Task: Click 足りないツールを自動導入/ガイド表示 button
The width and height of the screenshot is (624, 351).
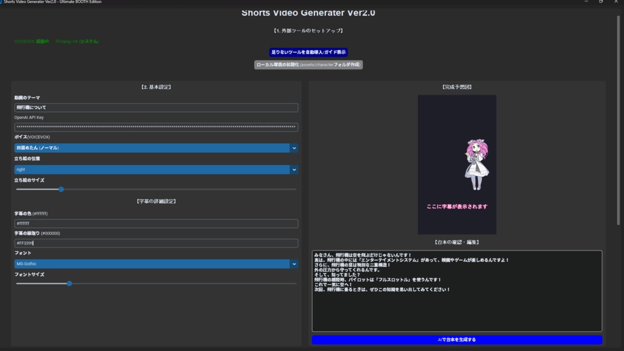Action: click(308, 51)
